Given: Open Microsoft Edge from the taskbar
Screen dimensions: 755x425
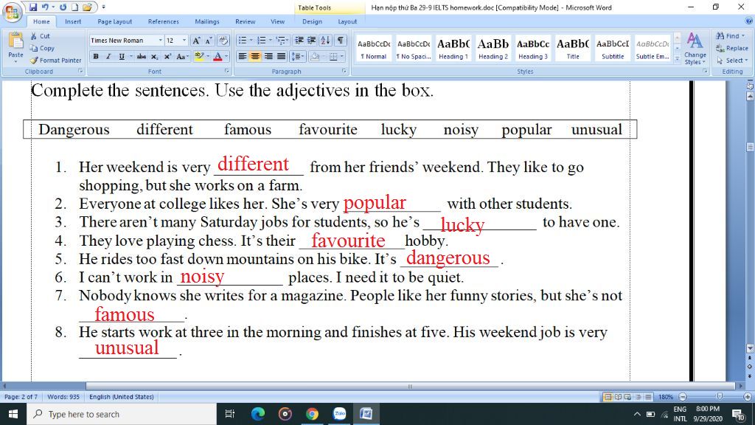Looking at the screenshot, I should pyautogui.click(x=258, y=414).
